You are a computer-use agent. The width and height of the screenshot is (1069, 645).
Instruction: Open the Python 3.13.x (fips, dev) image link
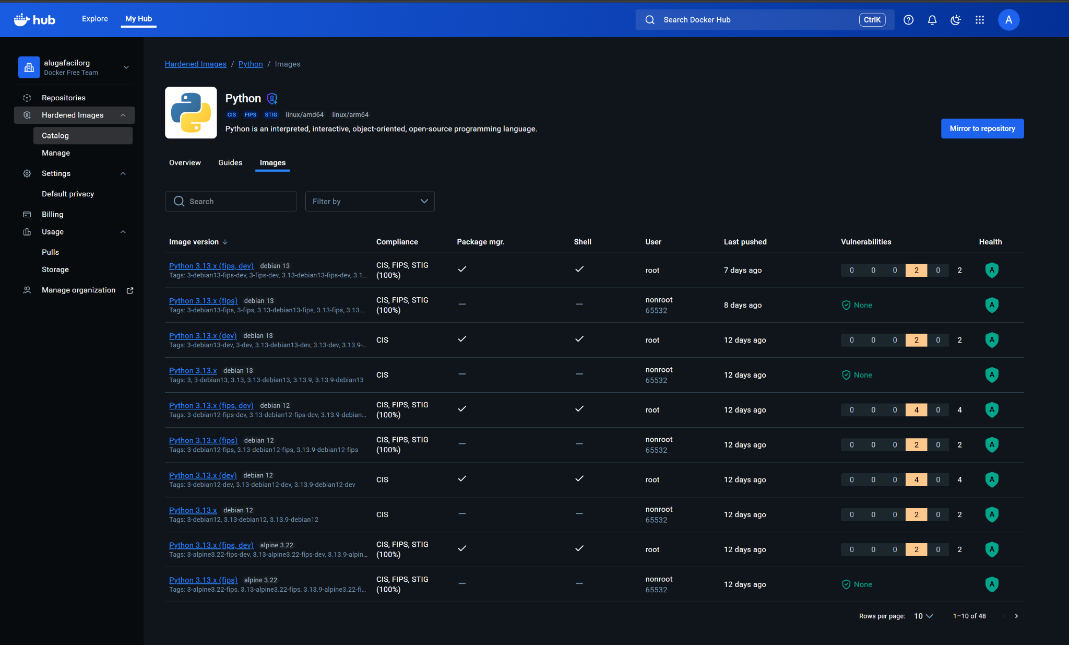coord(211,266)
